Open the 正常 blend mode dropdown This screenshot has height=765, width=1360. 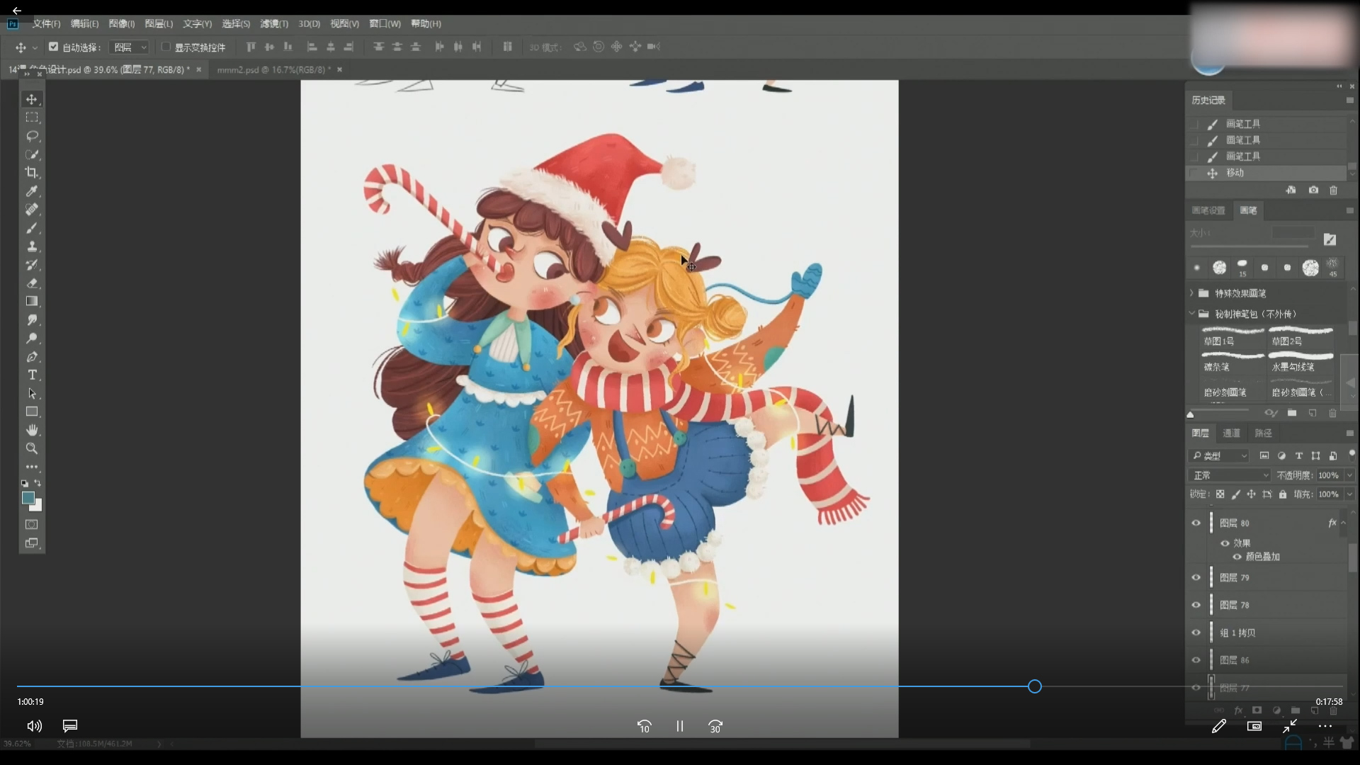tap(1230, 475)
